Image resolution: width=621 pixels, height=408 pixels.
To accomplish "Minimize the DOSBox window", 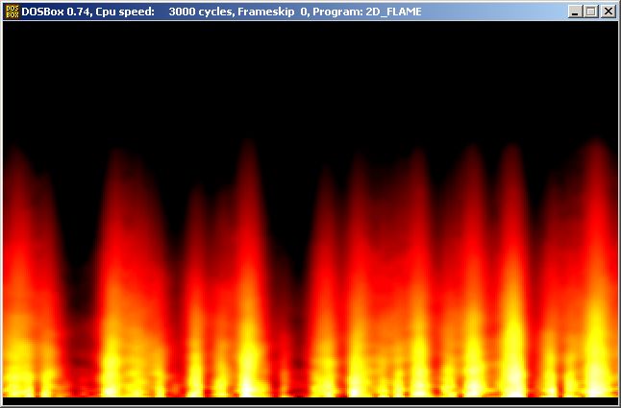I will [x=575, y=12].
